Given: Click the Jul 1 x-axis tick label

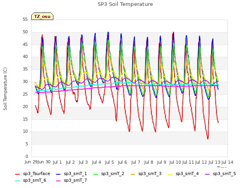Looking at the screenshot, I should click(57, 162).
